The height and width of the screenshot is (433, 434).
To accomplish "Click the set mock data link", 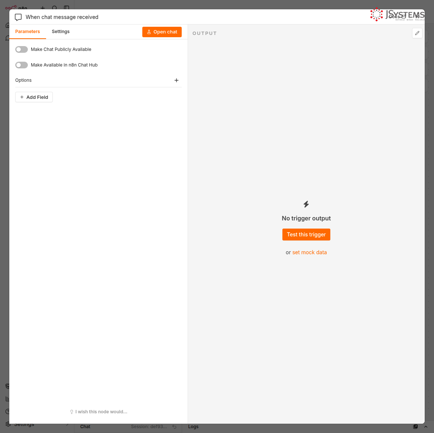I will (310, 252).
